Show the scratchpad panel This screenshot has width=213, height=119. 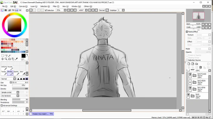pos(20,10)
